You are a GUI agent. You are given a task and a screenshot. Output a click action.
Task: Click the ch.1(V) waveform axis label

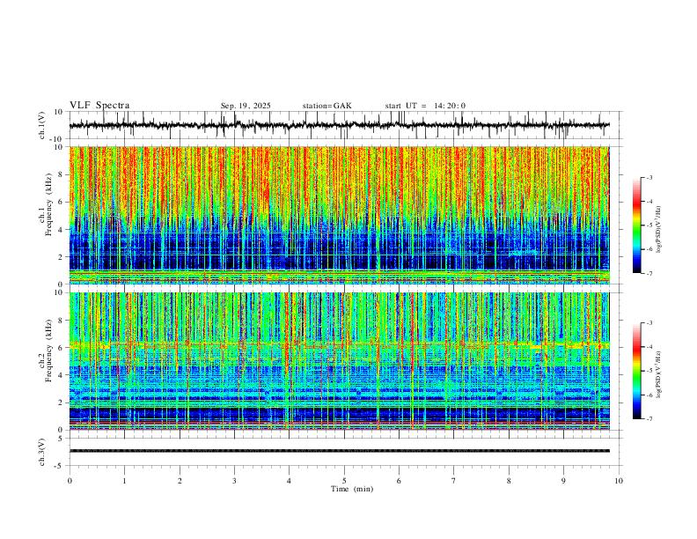tap(42, 125)
